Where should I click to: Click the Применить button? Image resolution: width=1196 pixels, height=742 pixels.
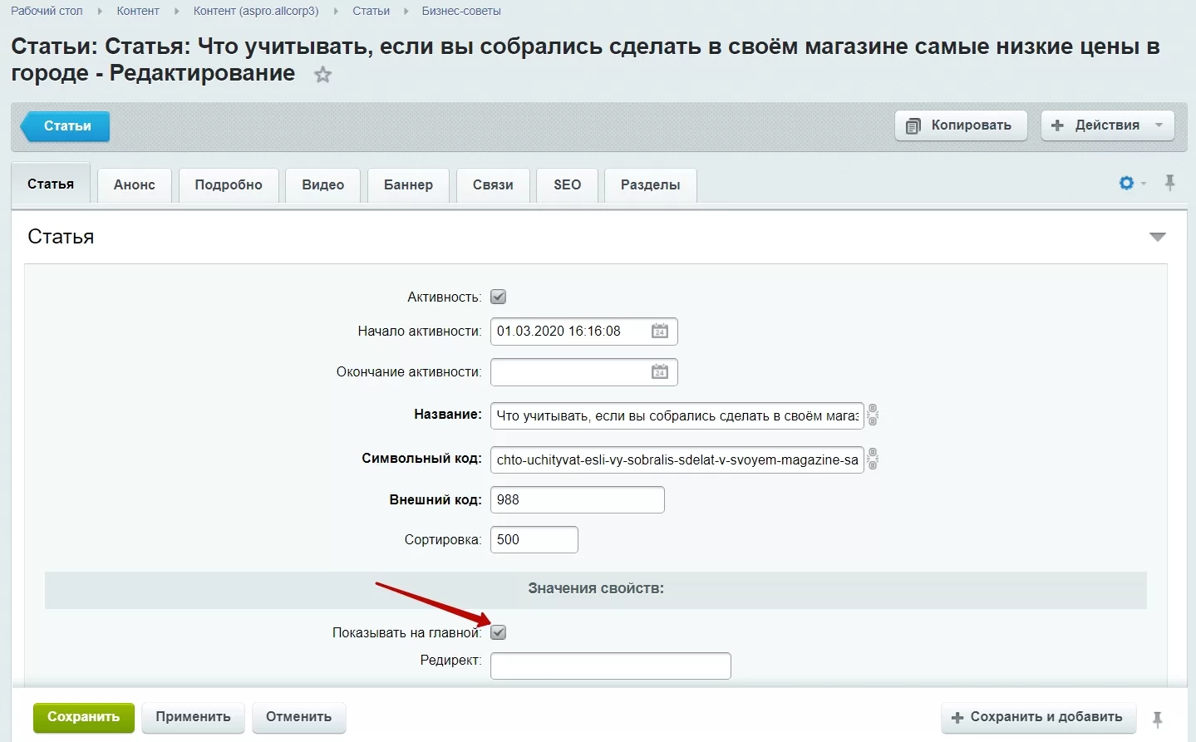(x=193, y=717)
